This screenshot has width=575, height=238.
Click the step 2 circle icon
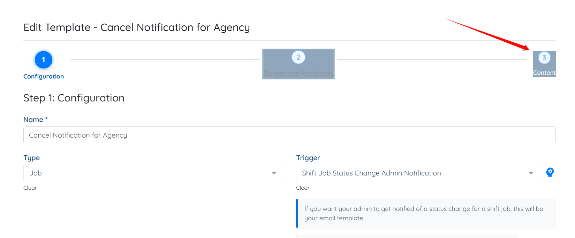pos(298,57)
